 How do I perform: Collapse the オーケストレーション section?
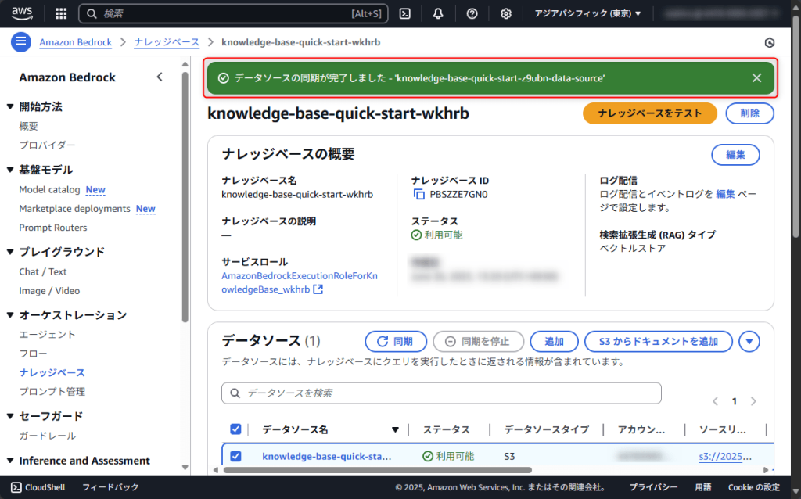[x=10, y=315]
